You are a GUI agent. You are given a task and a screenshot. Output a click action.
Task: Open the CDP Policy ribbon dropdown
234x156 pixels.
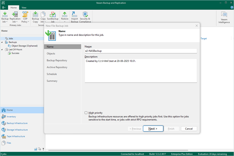pos(25,17)
